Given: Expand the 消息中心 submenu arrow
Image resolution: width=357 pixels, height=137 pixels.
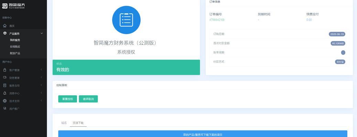Looking at the screenshot, I should click(41, 93).
